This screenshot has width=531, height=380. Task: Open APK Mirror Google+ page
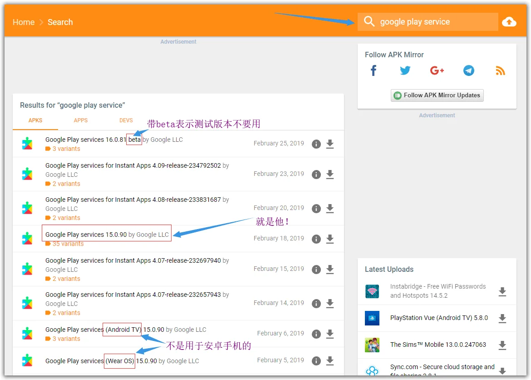click(437, 70)
